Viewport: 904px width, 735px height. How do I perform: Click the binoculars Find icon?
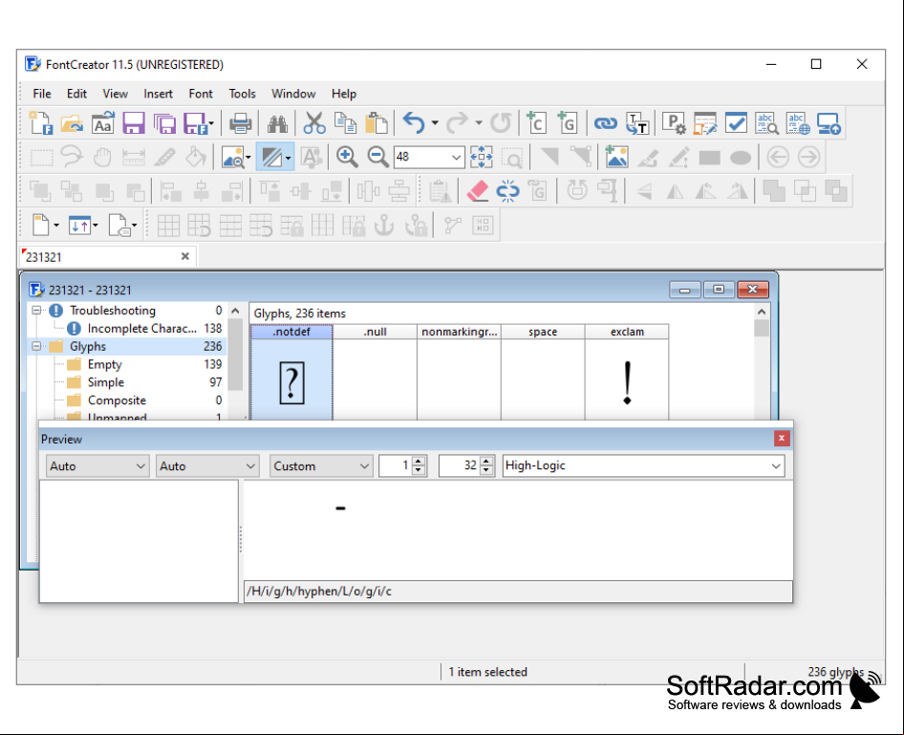(277, 123)
